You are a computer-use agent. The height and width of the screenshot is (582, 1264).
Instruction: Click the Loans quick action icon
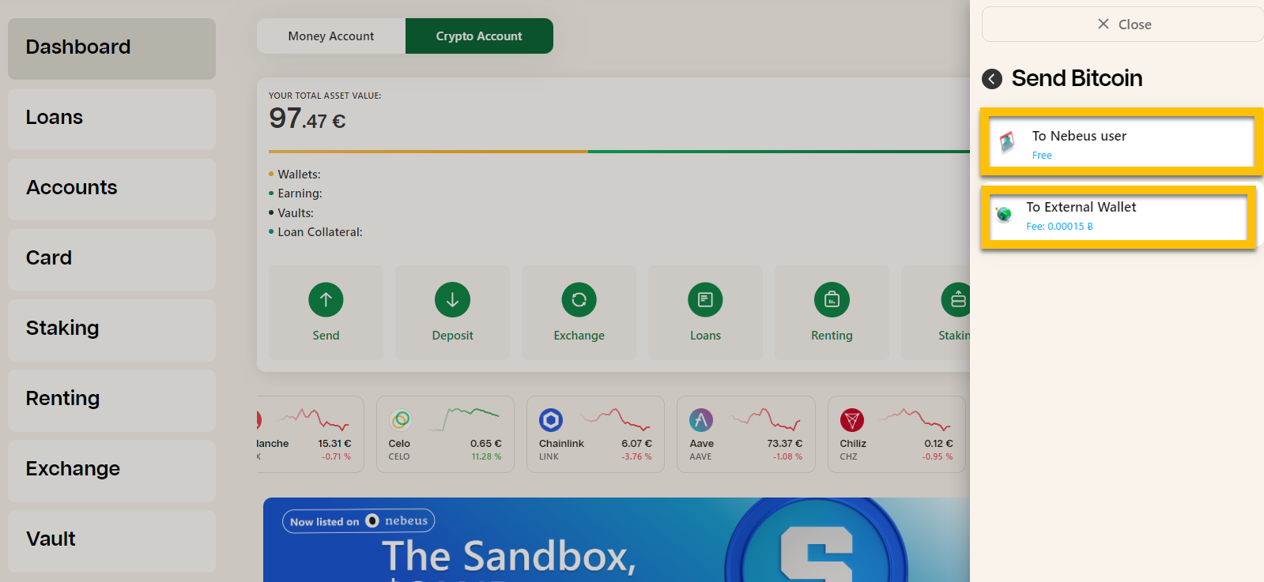coord(705,300)
